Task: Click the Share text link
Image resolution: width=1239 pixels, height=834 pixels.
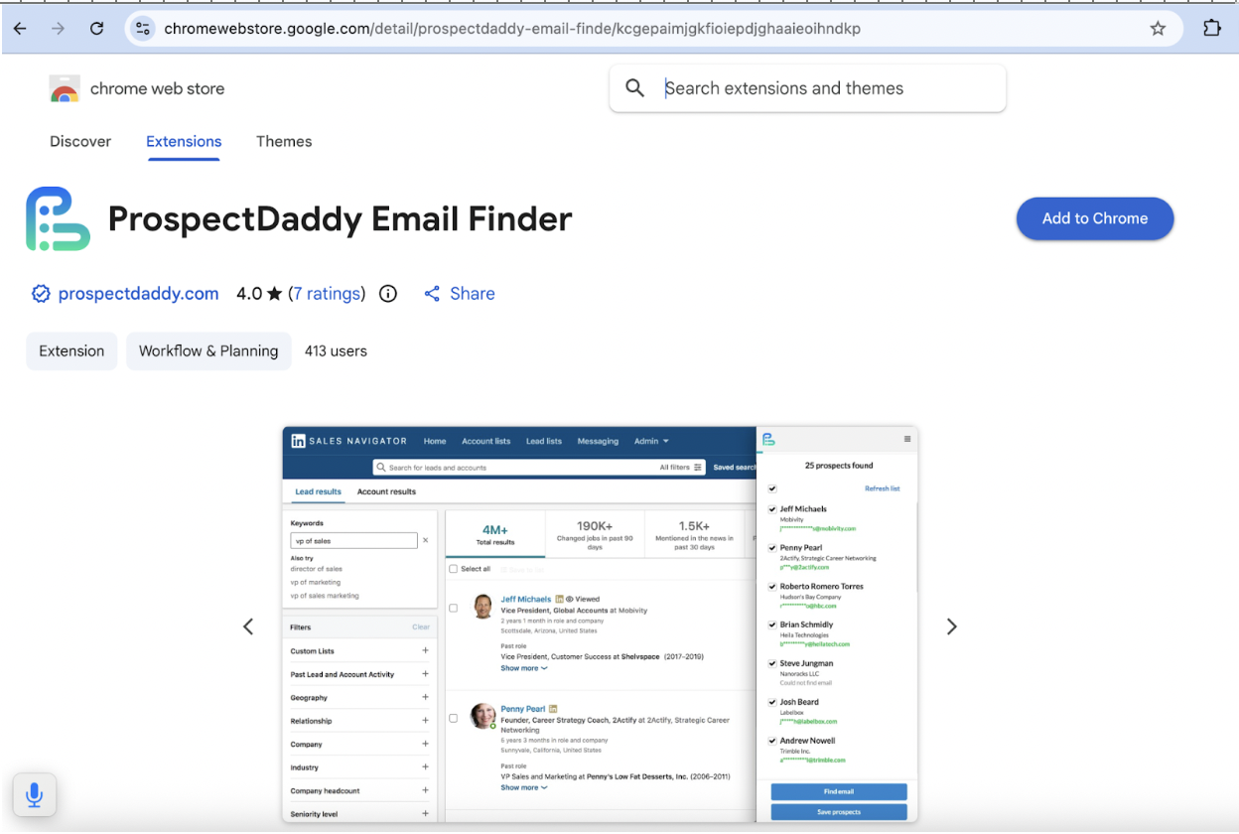Action: [473, 294]
